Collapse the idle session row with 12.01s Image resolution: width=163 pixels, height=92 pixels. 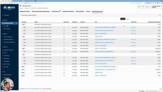coord(22,25)
